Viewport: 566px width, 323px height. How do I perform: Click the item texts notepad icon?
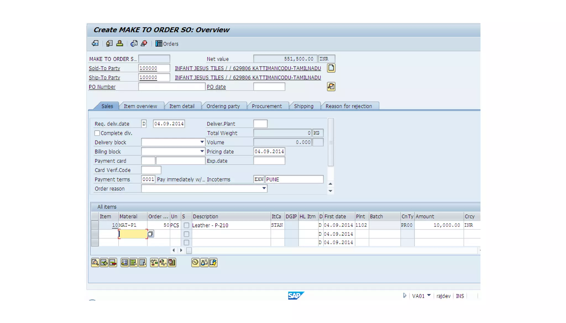point(213,262)
